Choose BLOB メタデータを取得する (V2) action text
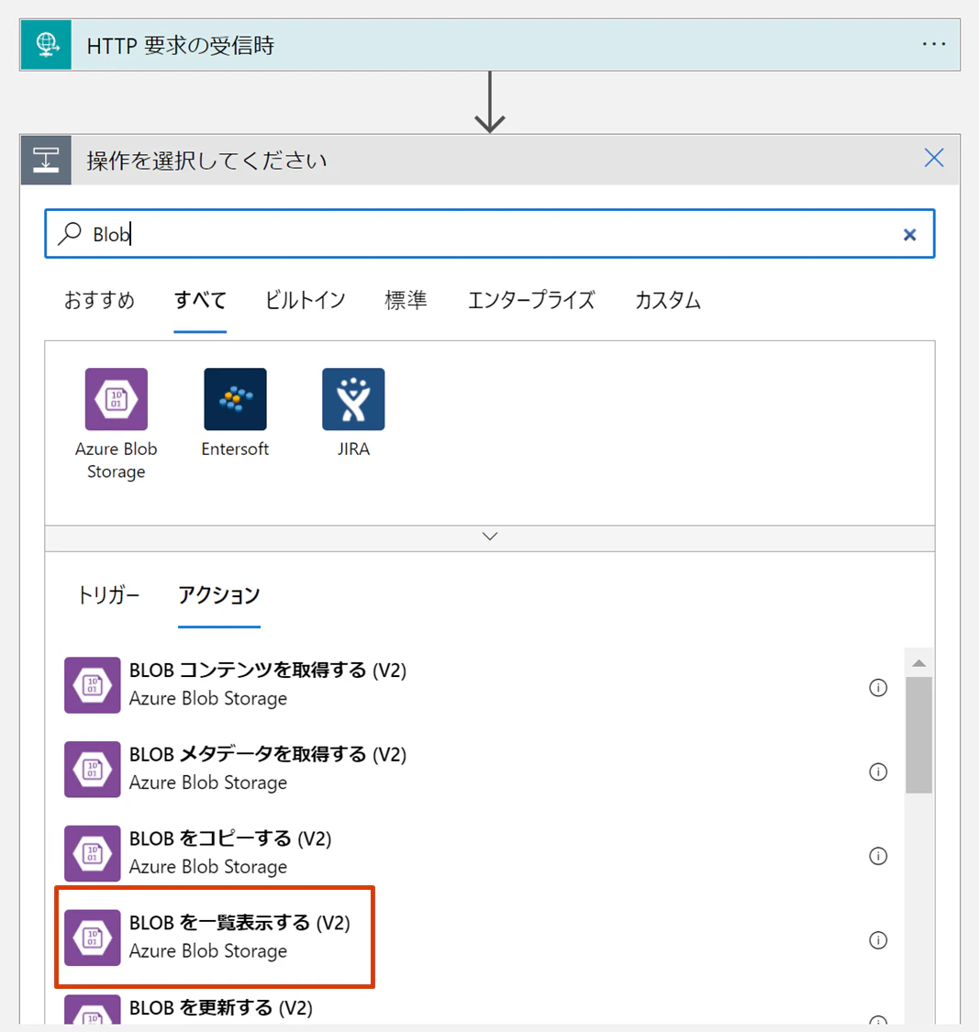This screenshot has width=979, height=1032. point(267,755)
